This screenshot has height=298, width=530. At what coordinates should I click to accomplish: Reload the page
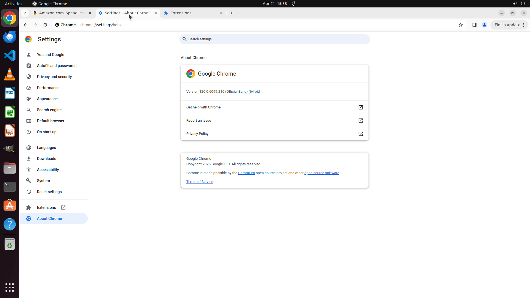tap(45, 25)
